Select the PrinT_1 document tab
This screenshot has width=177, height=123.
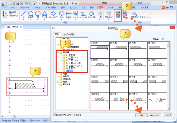click(x=15, y=27)
